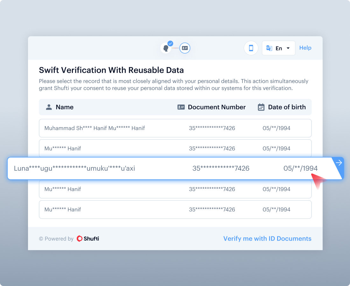Click the ID card step icon
Screen dimensions: 350x286
185,48
